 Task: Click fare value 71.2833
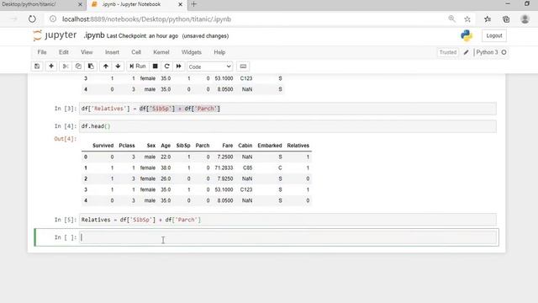click(224, 168)
